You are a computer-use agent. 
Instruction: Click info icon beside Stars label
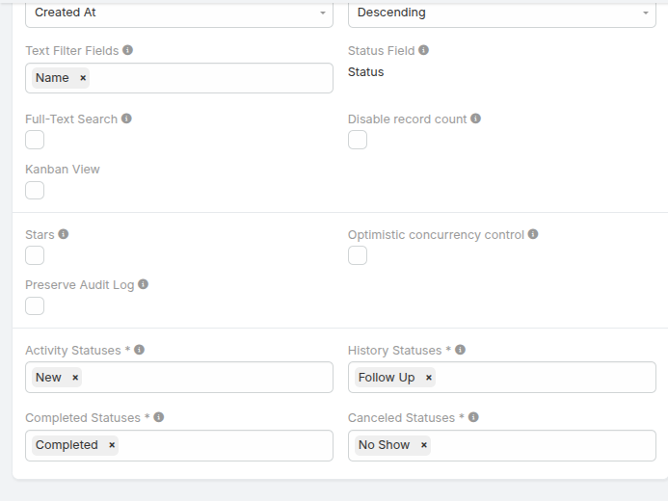click(64, 234)
